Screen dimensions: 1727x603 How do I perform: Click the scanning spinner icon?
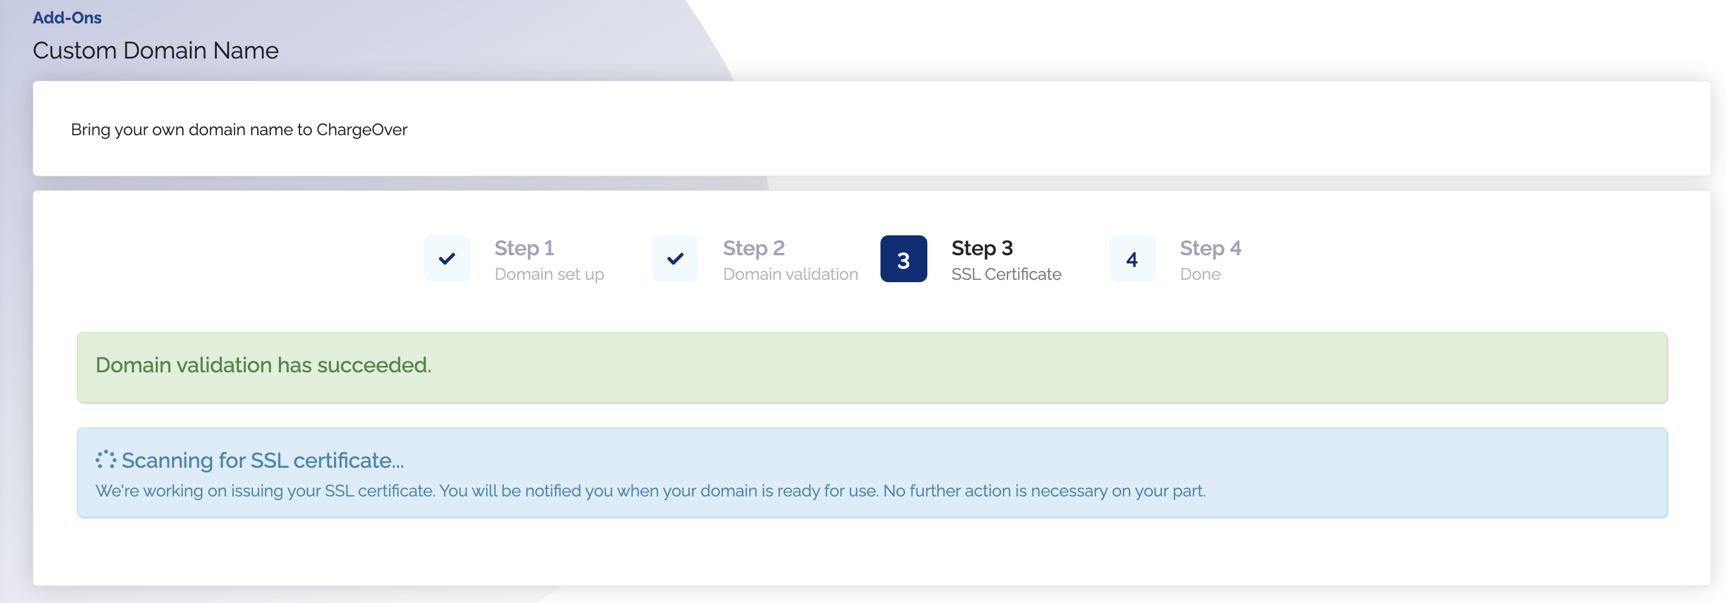[x=105, y=460]
